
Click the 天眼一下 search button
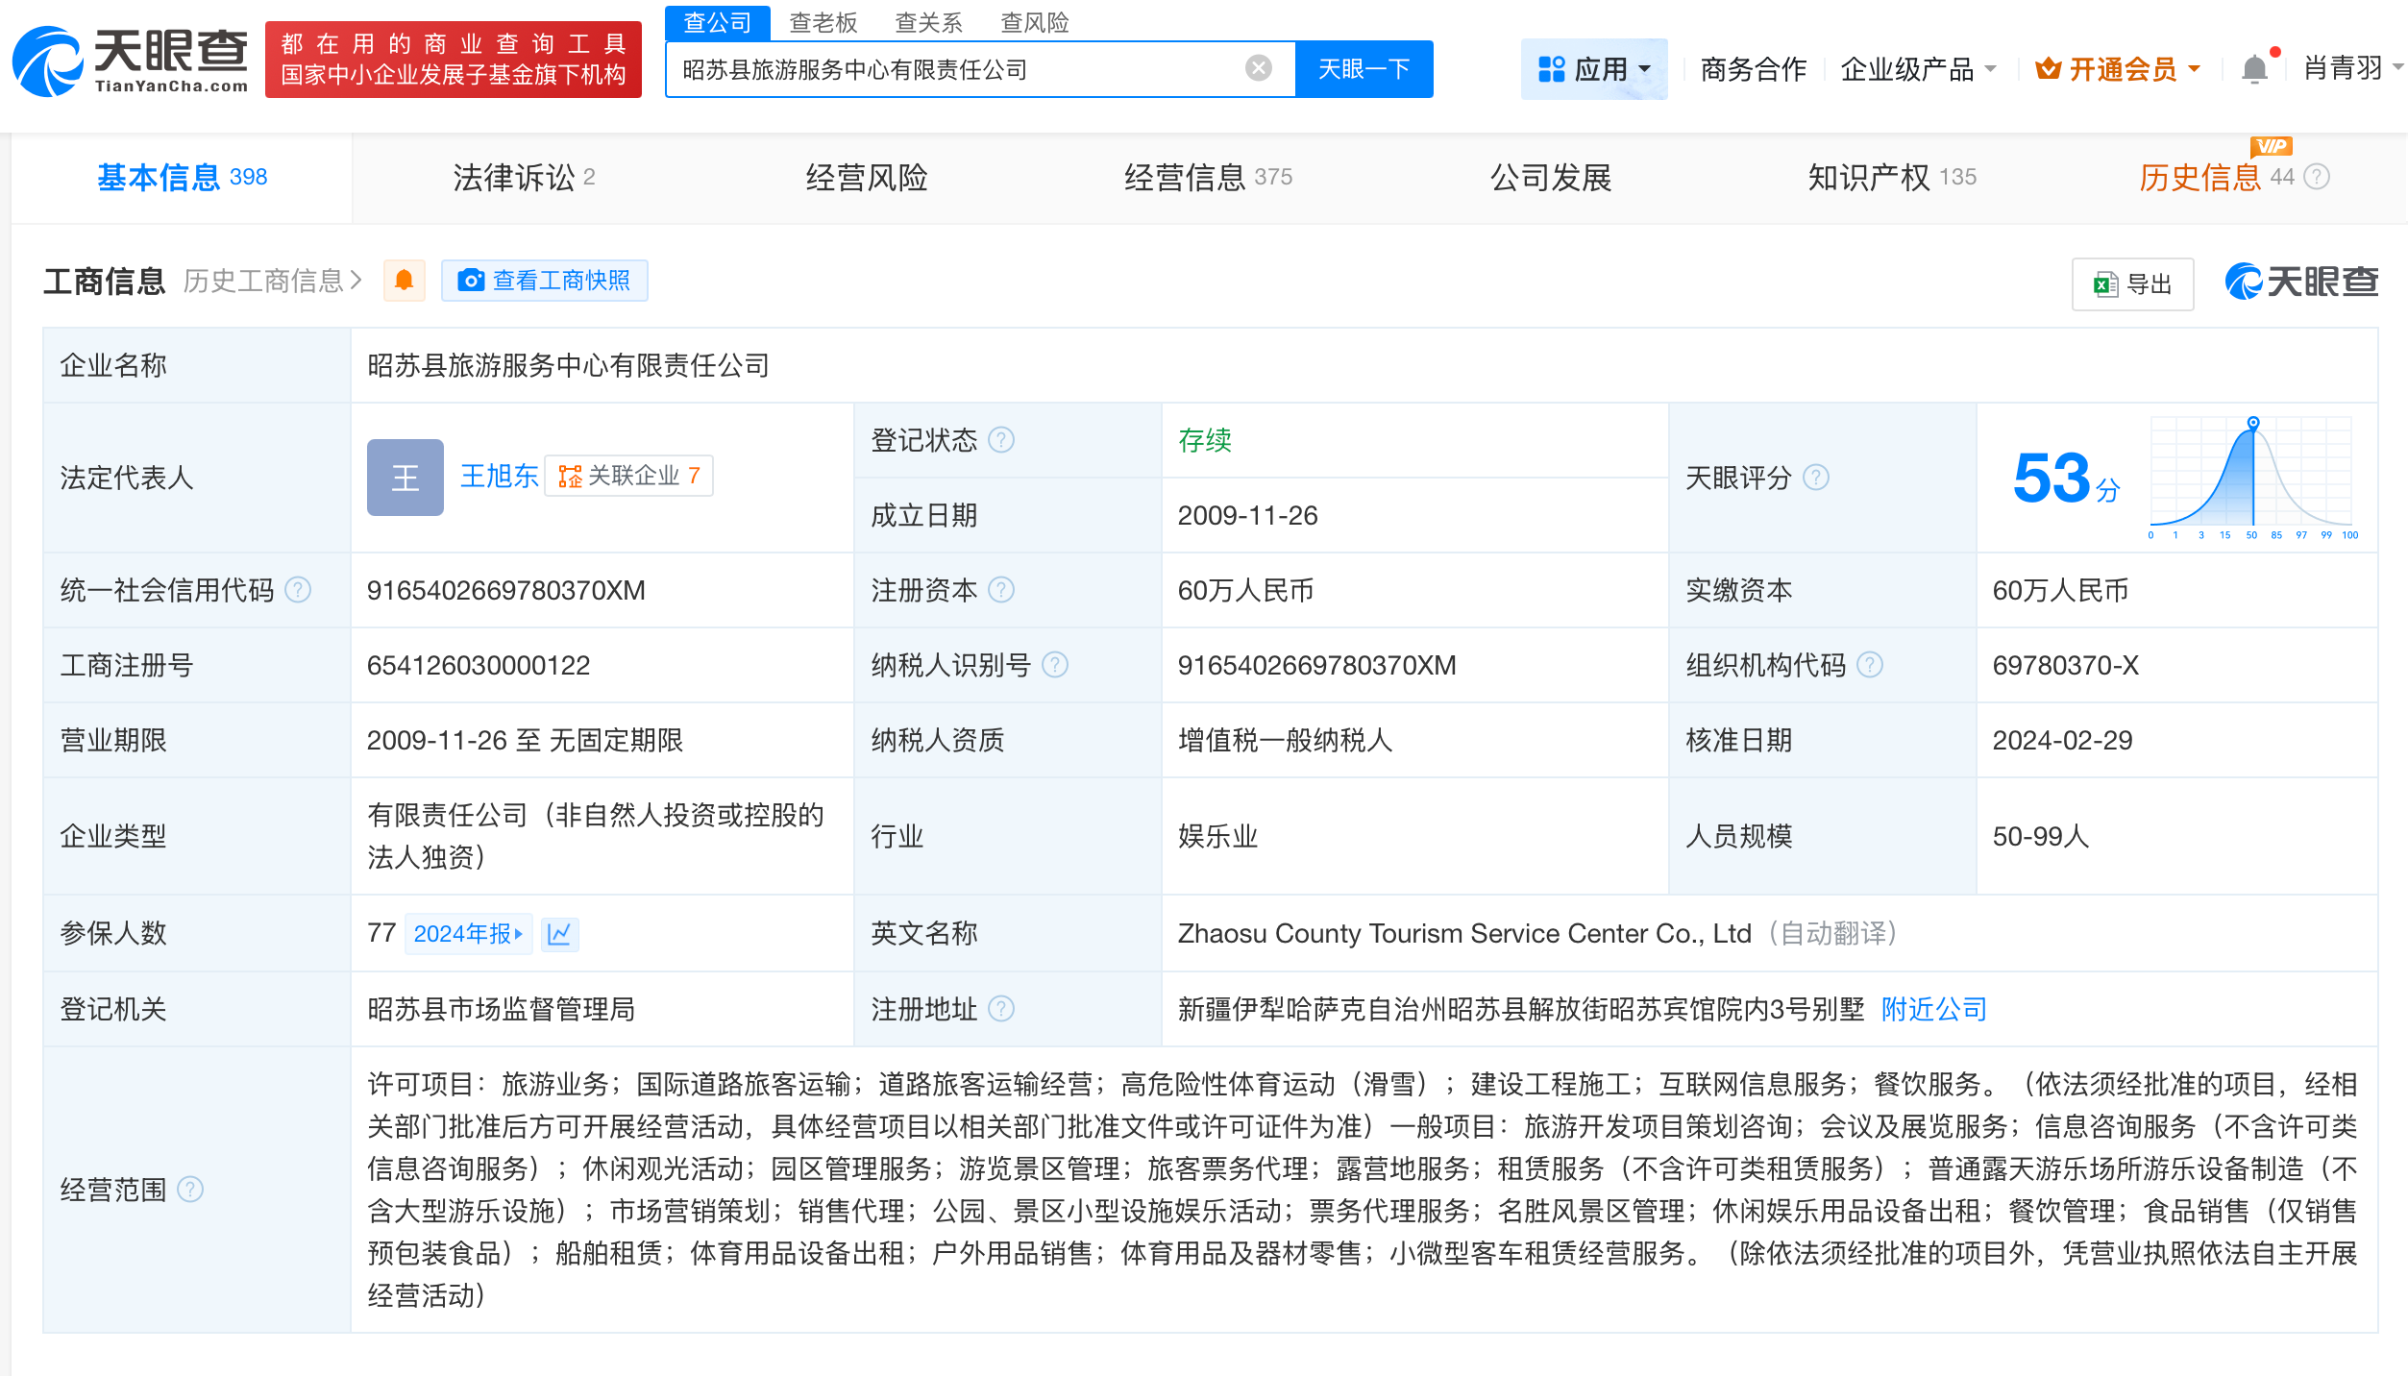1364,69
